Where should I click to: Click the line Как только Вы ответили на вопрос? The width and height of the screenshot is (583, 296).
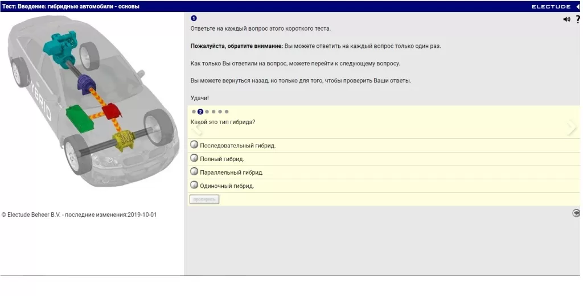[295, 64]
